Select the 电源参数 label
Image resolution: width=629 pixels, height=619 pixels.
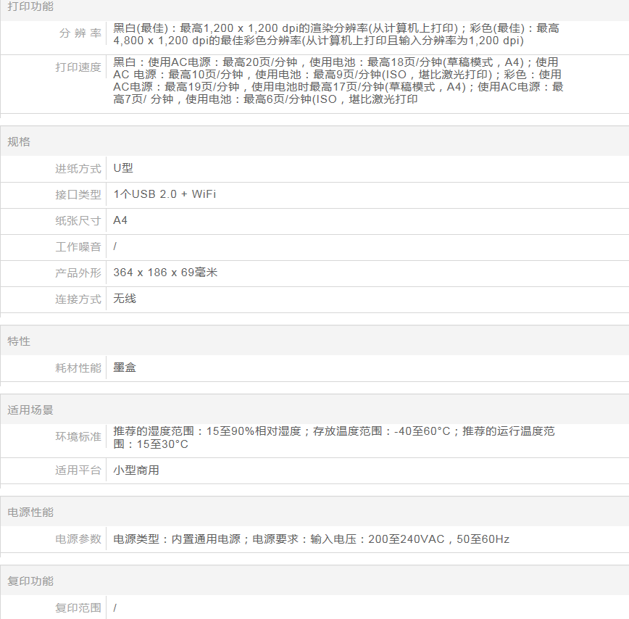(x=78, y=539)
